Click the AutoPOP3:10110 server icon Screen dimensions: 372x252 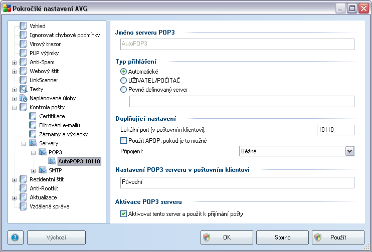52,161
